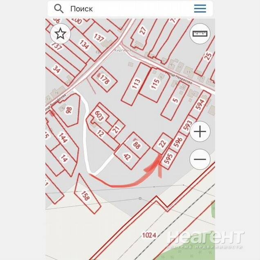Focus the Поиск search field
This screenshot has height=260, width=260.
pyautogui.click(x=130, y=9)
